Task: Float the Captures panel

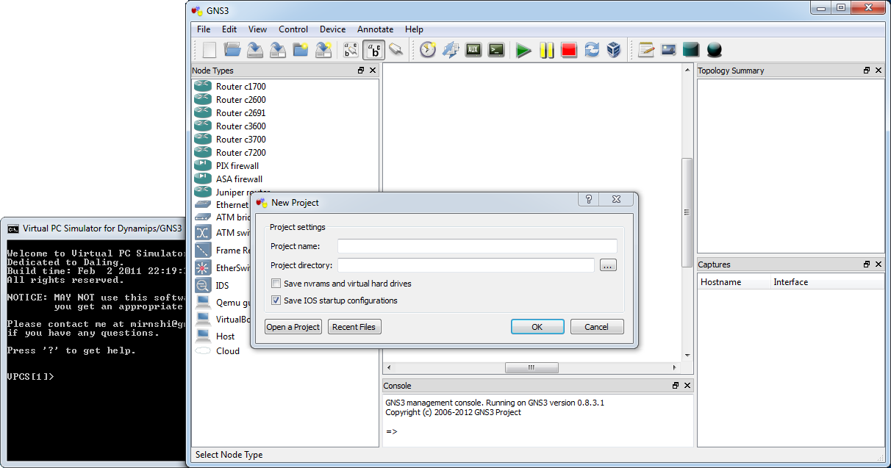Action: [867, 264]
